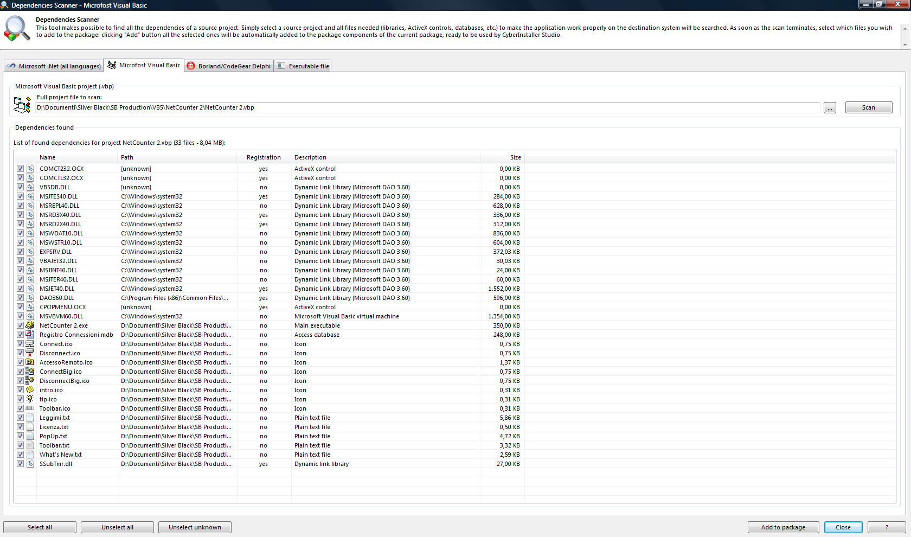Click the DAO360.DLL component icon
Viewport: 911px width, 537px height.
[30, 298]
